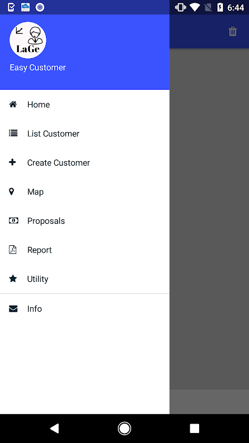
Task: Tap the star icon beside Utility
Action: (13, 279)
